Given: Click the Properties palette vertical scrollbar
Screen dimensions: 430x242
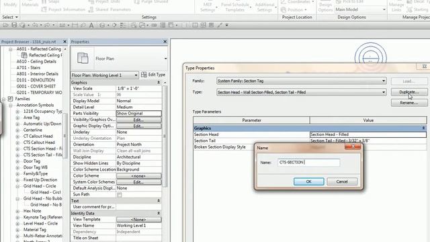Looking at the screenshot, I should [165, 136].
